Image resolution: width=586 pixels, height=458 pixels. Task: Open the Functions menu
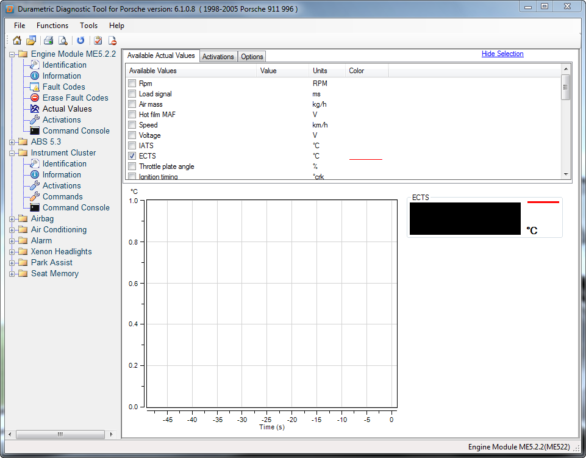[x=52, y=26]
